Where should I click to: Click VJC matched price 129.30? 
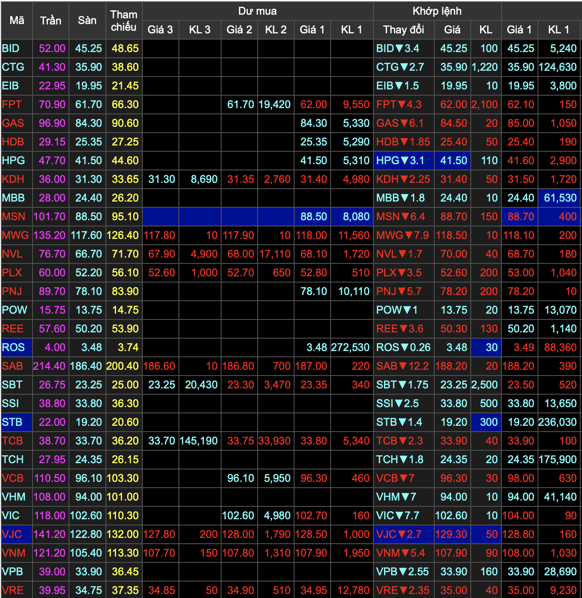453,534
